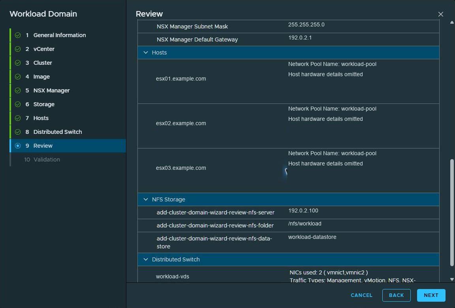Image resolution: width=455 pixels, height=308 pixels.
Task: Click the green checkmark beside General Information
Action: [18, 35]
